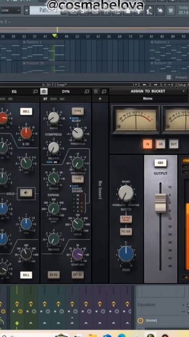The image size is (189, 337).
Task: Select DUO mode in the DYN section
Action: coord(54,99)
